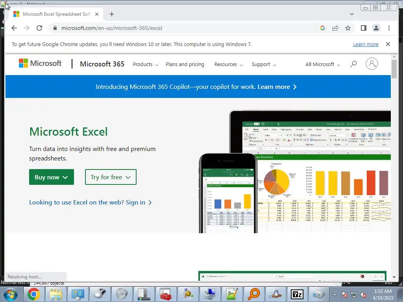
Task: Open the Try for free dropdown
Action: coord(111,177)
